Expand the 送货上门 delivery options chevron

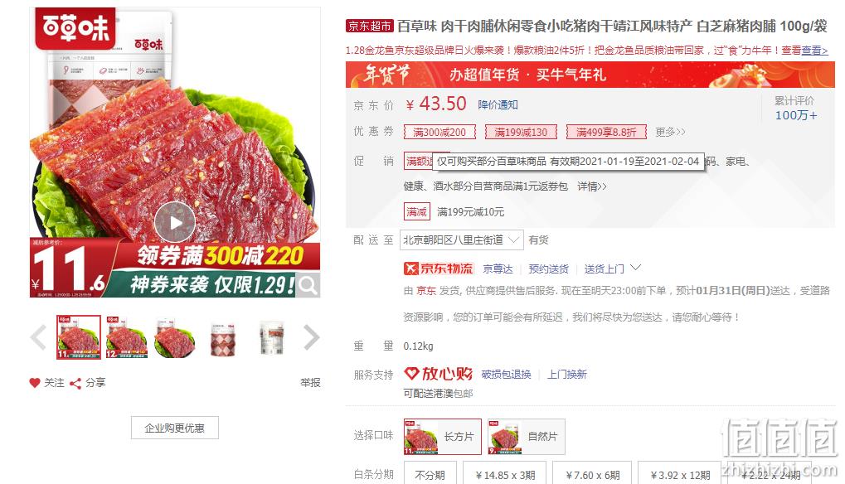(636, 268)
